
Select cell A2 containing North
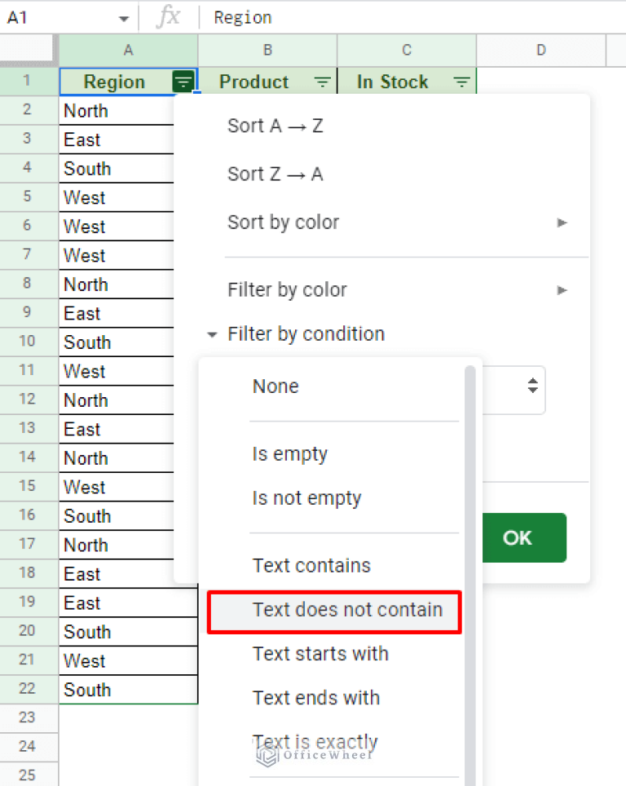coord(86,110)
